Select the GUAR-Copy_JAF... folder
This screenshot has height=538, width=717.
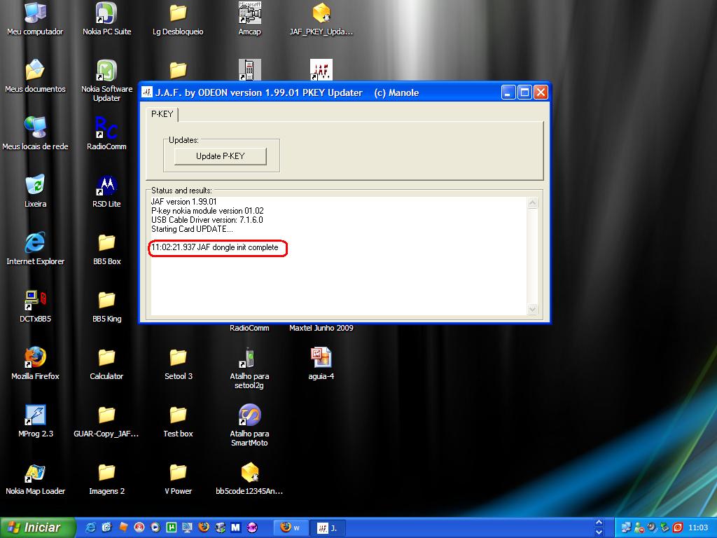click(x=106, y=422)
